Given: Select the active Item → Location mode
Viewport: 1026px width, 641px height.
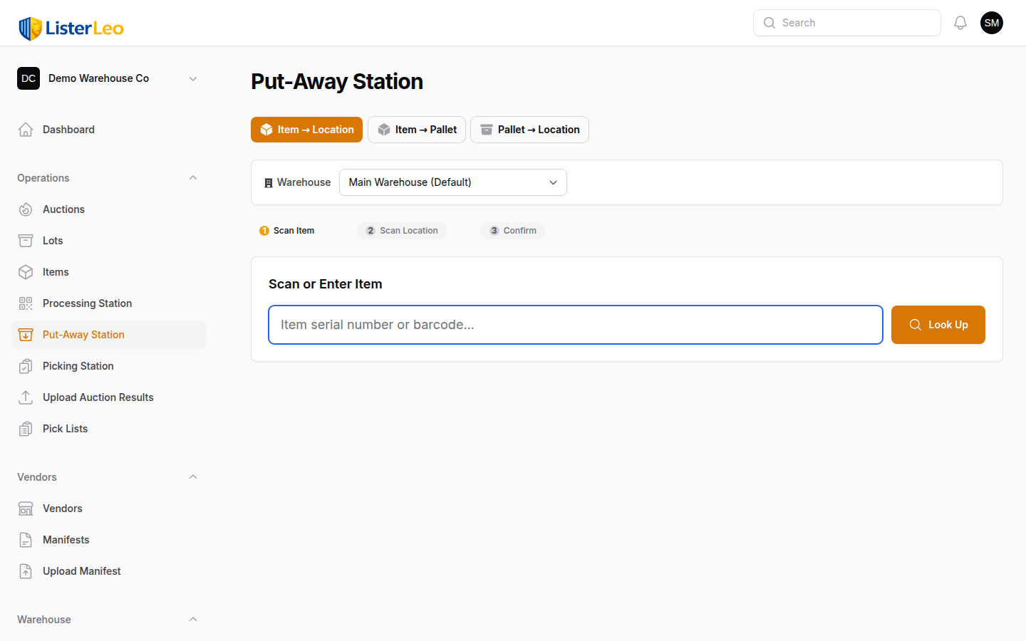Looking at the screenshot, I should (306, 130).
